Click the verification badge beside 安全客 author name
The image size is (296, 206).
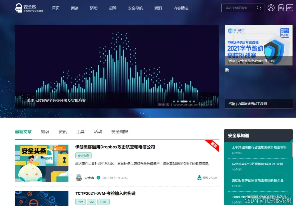click(98, 177)
